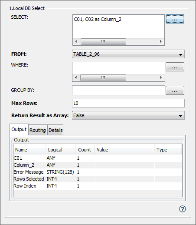Click the Max Rows input field
Screen dimensions: 196x225
click(x=128, y=103)
